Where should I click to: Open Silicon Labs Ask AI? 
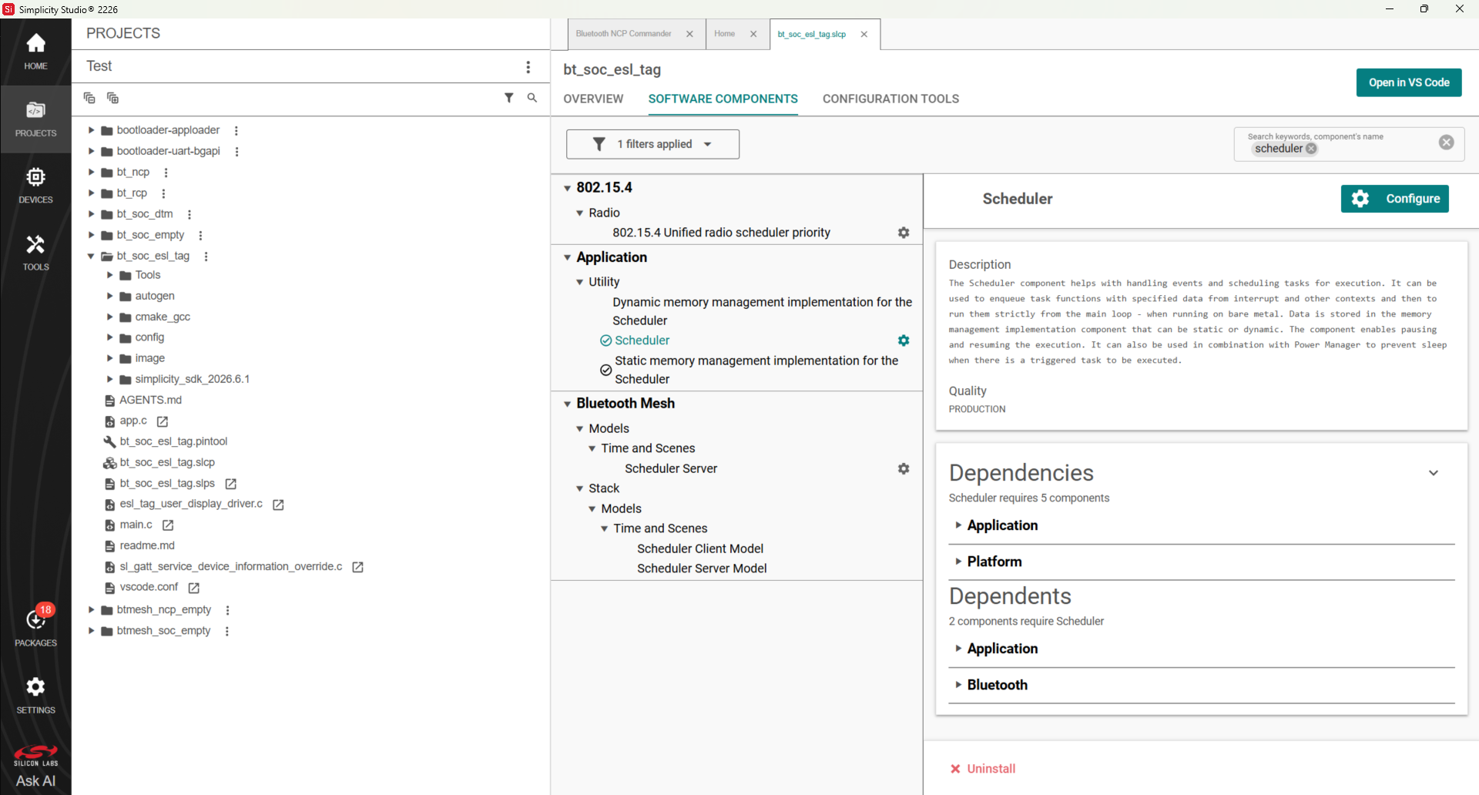click(x=35, y=766)
